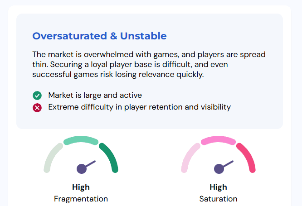Click the dark green Fragmentation gauge segment
This screenshot has height=206, width=302.
[110, 157]
